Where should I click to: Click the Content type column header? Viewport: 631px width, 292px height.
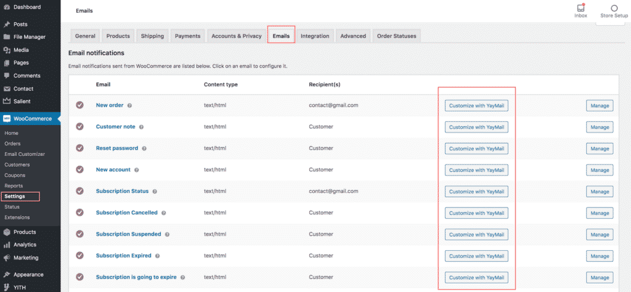pos(221,84)
